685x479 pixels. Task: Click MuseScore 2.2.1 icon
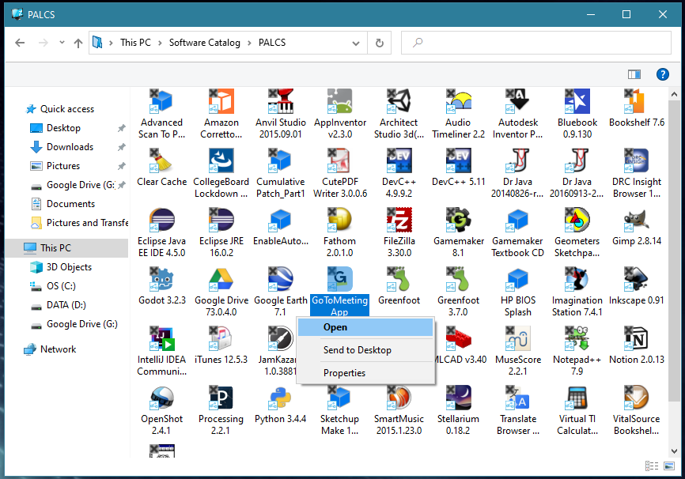pos(517,339)
